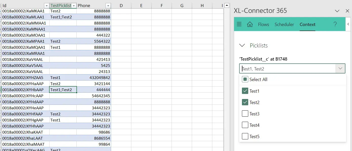Close the XL-Connector 365 pane
The height and width of the screenshot is (151, 352).
pyautogui.click(x=347, y=11)
